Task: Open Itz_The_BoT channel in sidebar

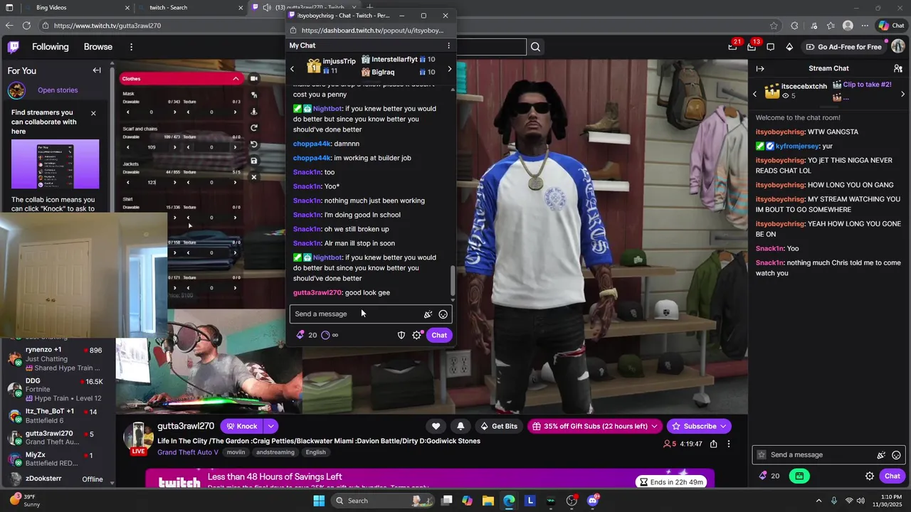Action: [57, 416]
